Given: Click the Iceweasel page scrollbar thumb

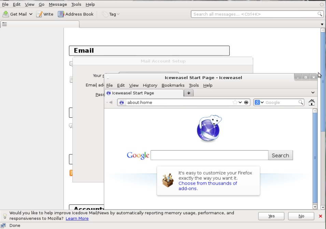Looking at the screenshot, I should coord(315,158).
